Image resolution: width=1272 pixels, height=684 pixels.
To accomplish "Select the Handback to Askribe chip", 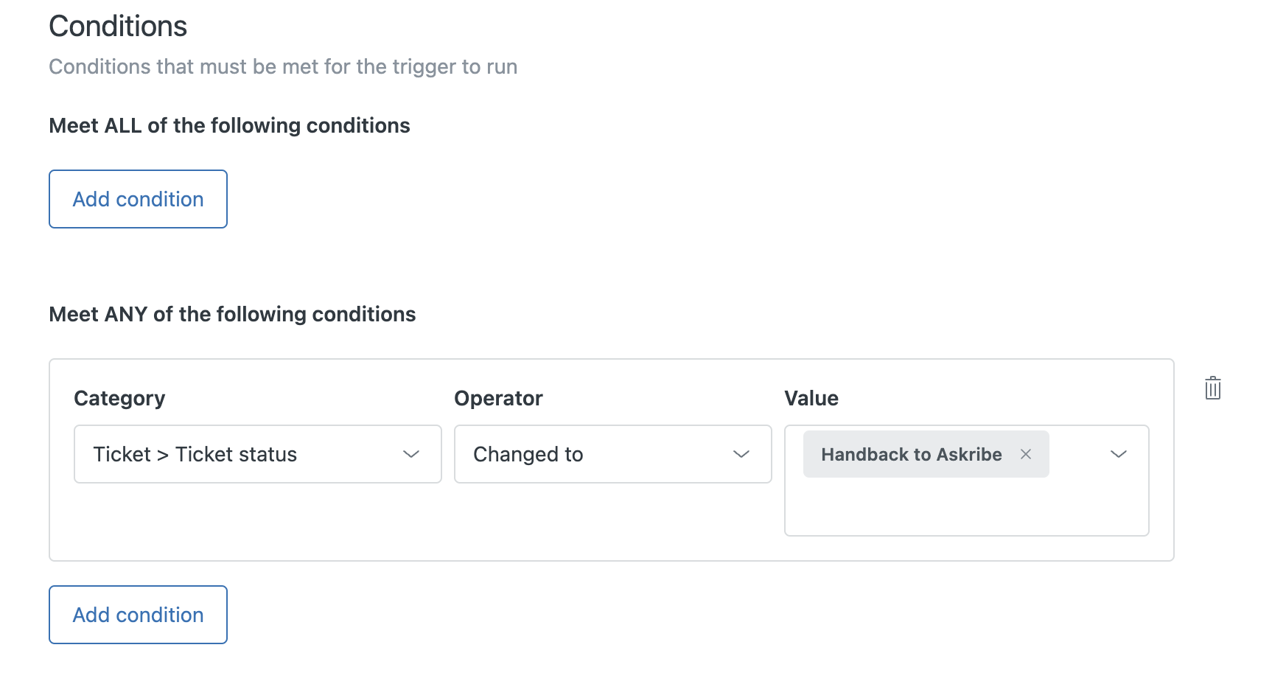I will (x=911, y=454).
